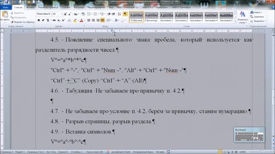Viewport: 275px width, 154px height.
Task: Toggle Italic (К) formatting
Action: (43, 21)
